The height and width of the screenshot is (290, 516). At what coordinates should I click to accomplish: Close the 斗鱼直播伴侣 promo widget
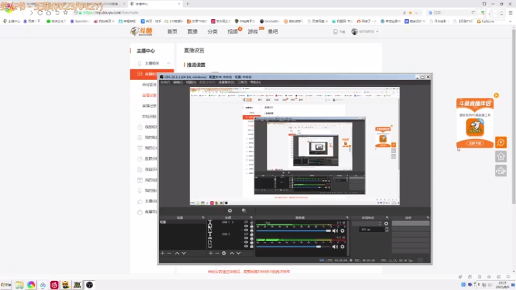point(496,95)
